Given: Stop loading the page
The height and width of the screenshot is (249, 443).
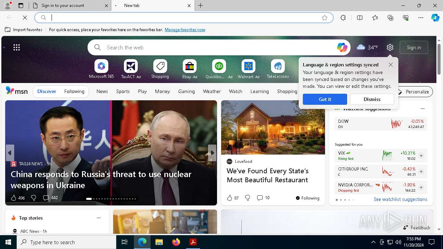Looking at the screenshot, I should pos(25,18).
